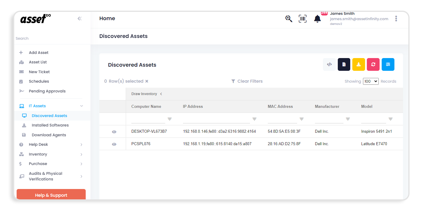Image resolution: width=422 pixels, height=213 pixels.
Task: Click the Add Asset plus icon
Action: tap(21, 52)
